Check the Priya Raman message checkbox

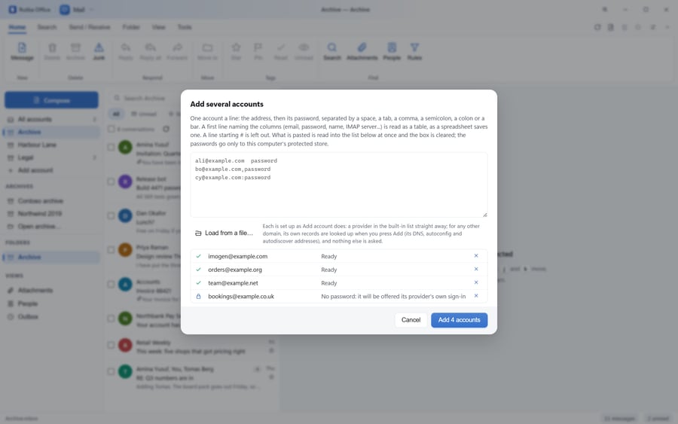(111, 250)
